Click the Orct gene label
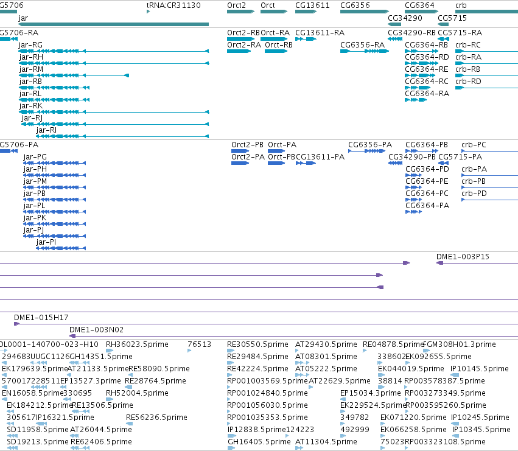The width and height of the screenshot is (518, 451). [x=268, y=5]
